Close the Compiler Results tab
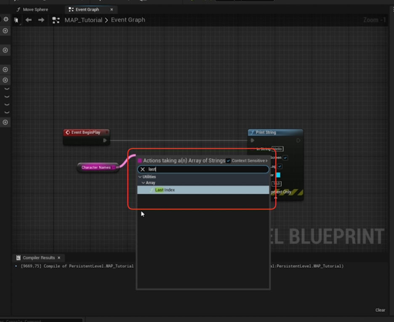Image resolution: width=394 pixels, height=322 pixels. click(59, 258)
